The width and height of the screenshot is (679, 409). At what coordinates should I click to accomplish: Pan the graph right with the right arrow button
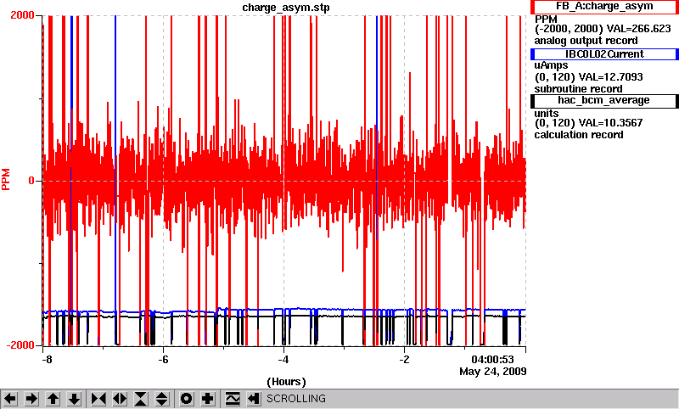(31, 399)
